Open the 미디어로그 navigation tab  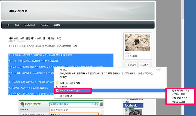30,25
